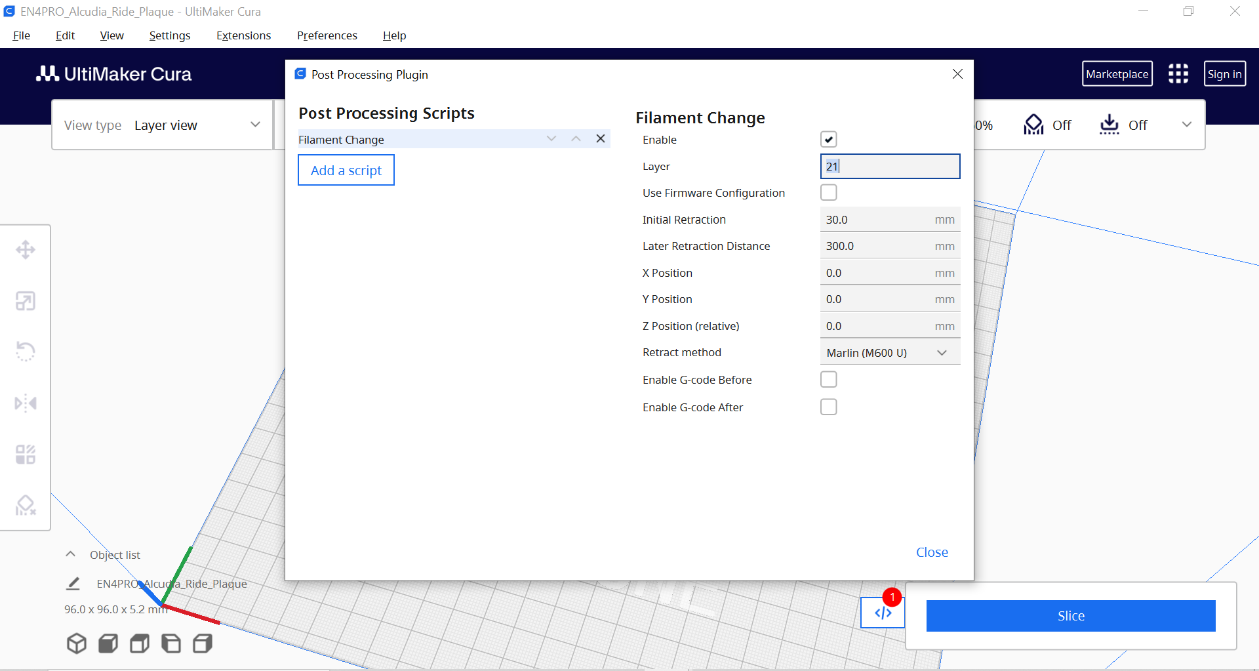Click the Add a script button
Screen dimensions: 1259x671
[x=346, y=170]
